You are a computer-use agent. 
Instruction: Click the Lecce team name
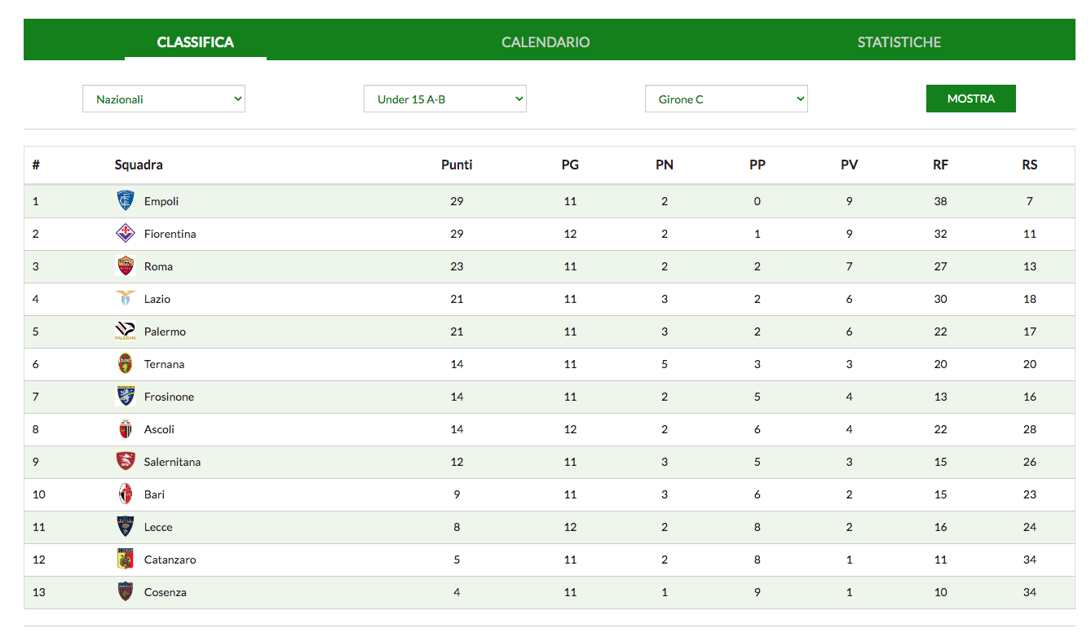point(158,527)
